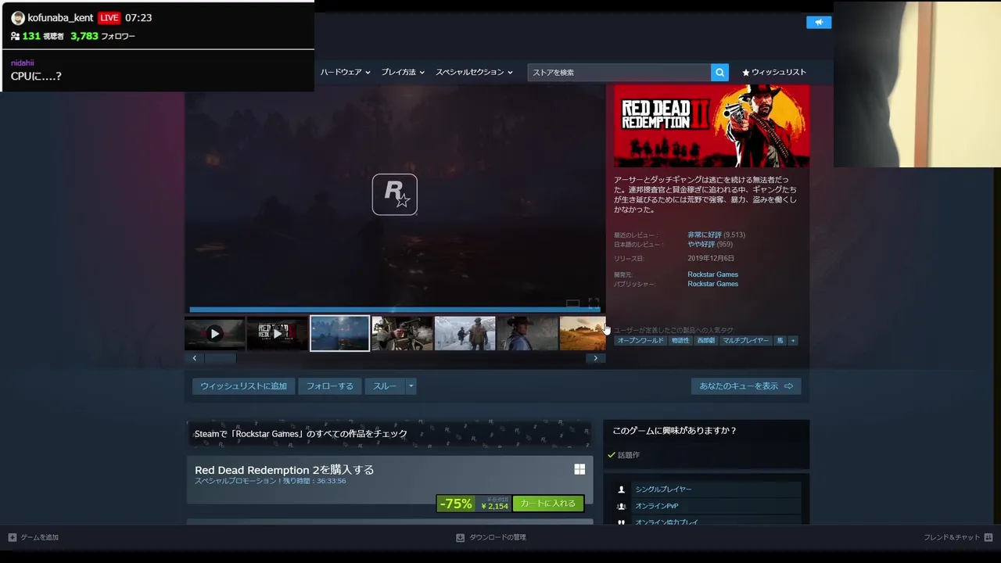Open the cowboy hat portrait thumbnail
Screen dimensions: 1001x563
[x=527, y=333]
